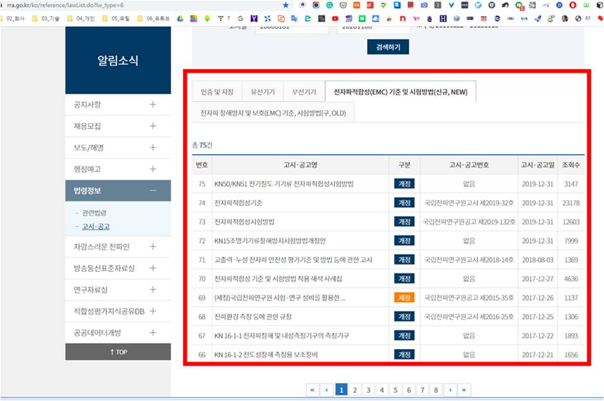Click the next page single arrow
Screen dimensions: 604x401
tap(450, 390)
